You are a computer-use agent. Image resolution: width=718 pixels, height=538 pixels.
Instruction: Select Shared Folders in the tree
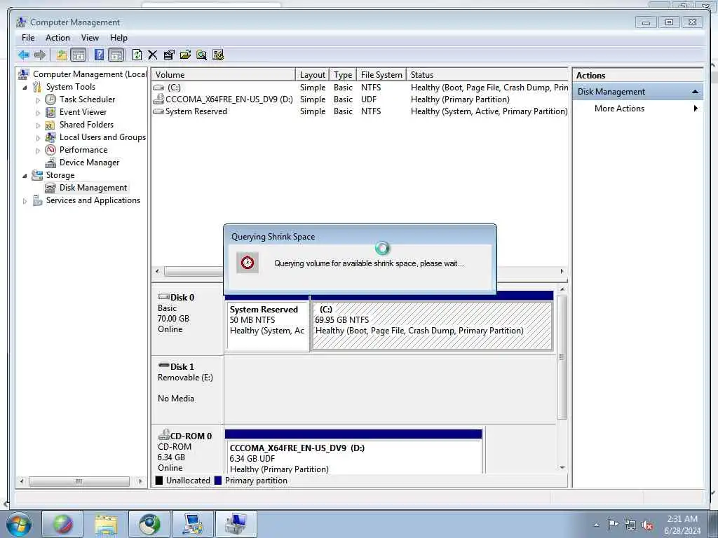pyautogui.click(x=86, y=125)
